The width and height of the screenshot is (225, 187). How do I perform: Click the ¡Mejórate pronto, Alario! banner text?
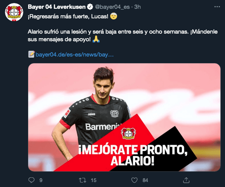pos(133,155)
